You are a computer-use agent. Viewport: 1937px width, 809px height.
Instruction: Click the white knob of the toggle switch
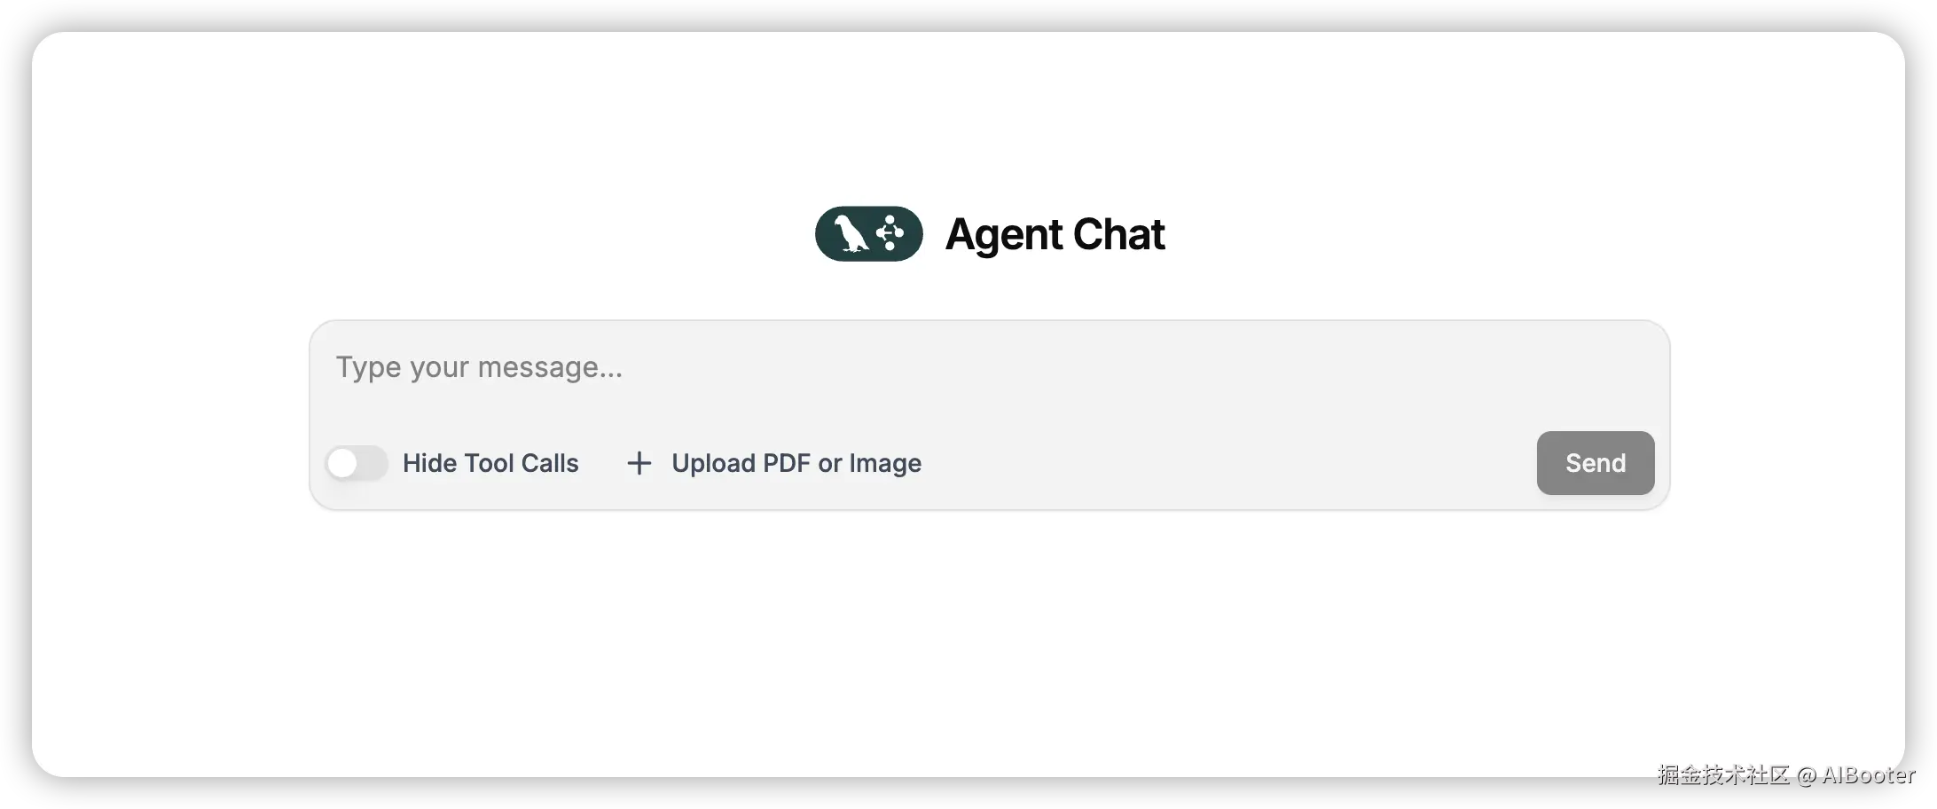pyautogui.click(x=342, y=463)
